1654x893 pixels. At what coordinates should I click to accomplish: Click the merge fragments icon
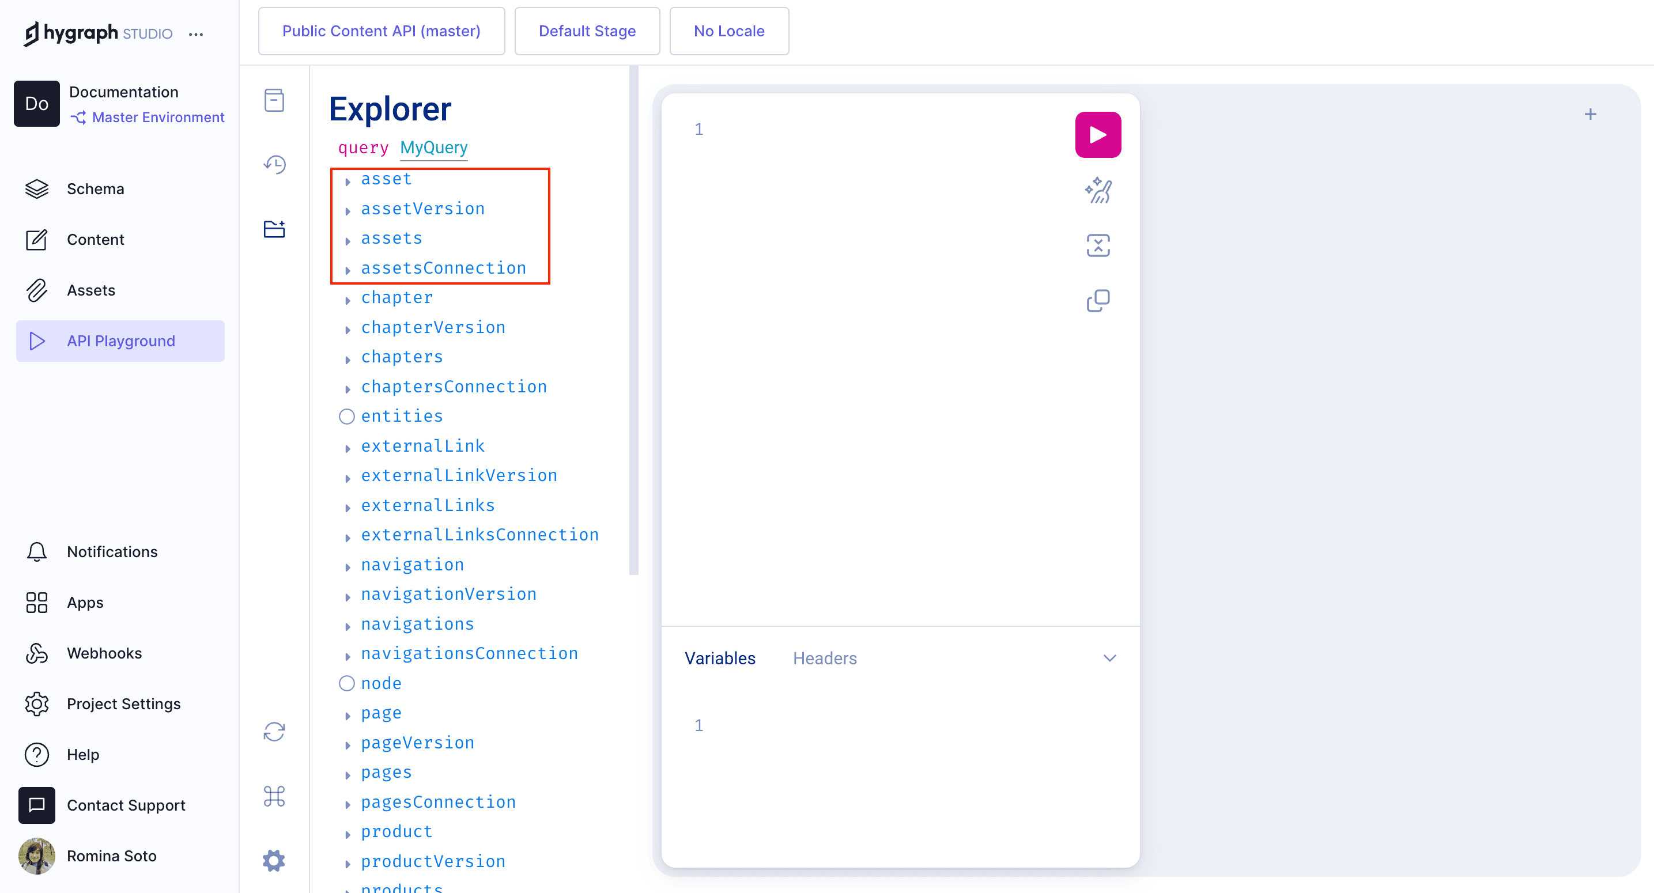[1097, 245]
